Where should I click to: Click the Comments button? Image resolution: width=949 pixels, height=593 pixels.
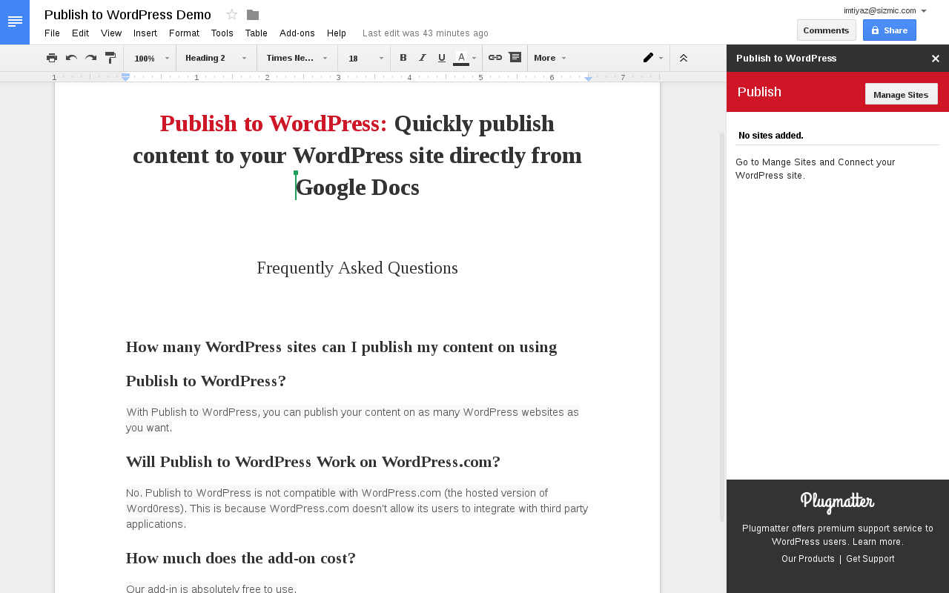coord(826,30)
